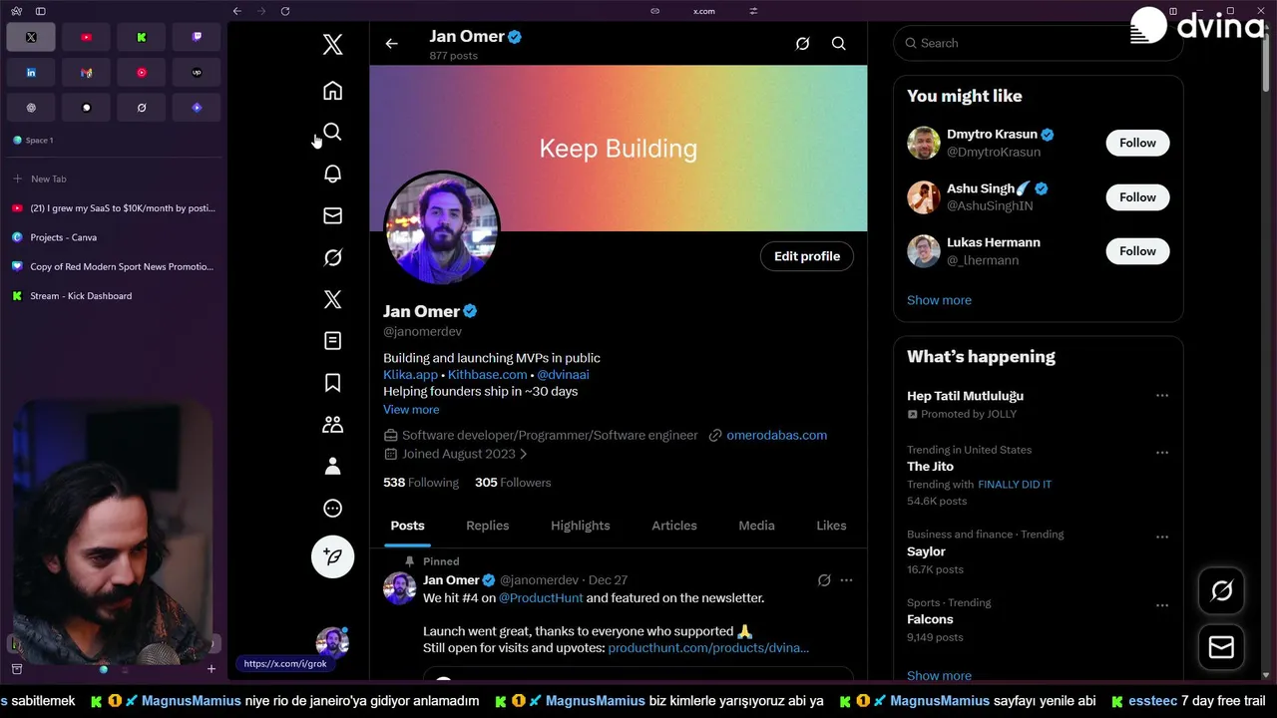Select the Posts profile tab
This screenshot has width=1277, height=718.
pos(407,526)
